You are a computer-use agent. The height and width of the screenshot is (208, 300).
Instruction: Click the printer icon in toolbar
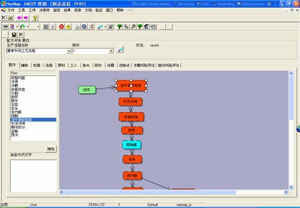click(x=77, y=26)
